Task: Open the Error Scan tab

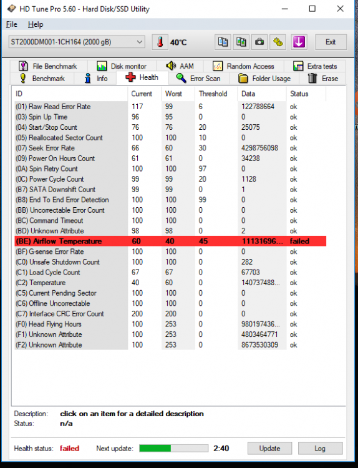Action: coord(199,79)
